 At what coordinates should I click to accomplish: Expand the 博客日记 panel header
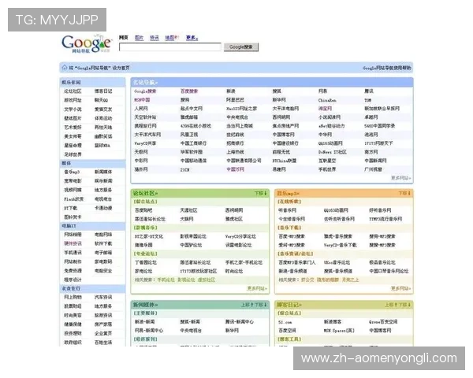point(289,305)
